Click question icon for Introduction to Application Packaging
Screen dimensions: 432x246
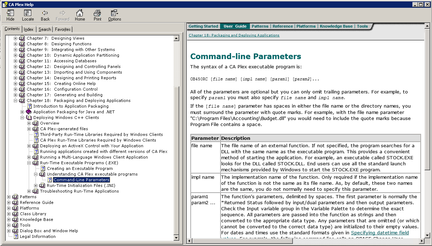[x=29, y=106]
